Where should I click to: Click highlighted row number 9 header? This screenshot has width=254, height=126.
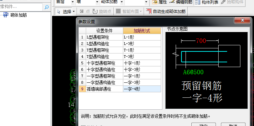[82, 89]
